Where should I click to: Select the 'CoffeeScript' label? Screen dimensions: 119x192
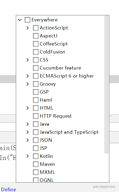pos(54,44)
